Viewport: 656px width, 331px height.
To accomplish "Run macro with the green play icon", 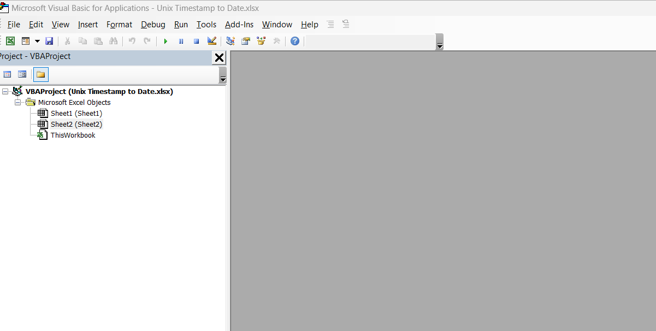I will point(166,41).
